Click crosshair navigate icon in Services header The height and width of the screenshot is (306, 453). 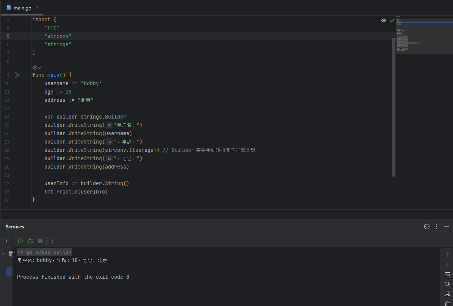click(427, 226)
